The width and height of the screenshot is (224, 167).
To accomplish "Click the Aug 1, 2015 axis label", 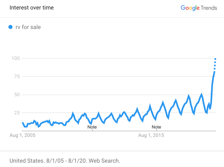I will [151, 135].
